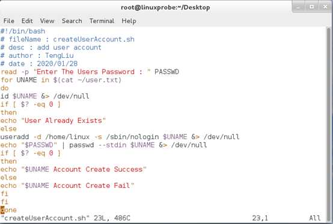Open the Search menu

point(72,21)
